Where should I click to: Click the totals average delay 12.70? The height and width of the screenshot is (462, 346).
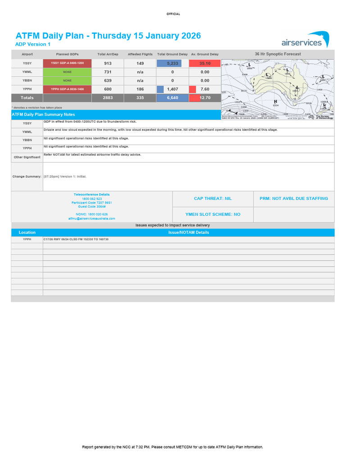click(x=205, y=98)
